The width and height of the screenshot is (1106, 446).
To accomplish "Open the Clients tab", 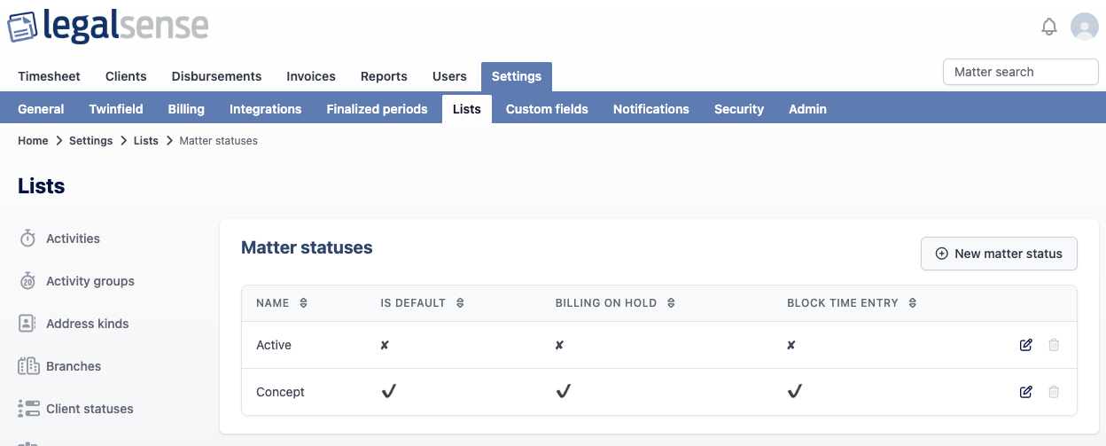I will point(126,76).
